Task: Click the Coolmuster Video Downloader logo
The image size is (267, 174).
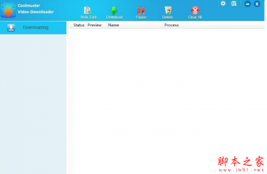Action: [8, 10]
